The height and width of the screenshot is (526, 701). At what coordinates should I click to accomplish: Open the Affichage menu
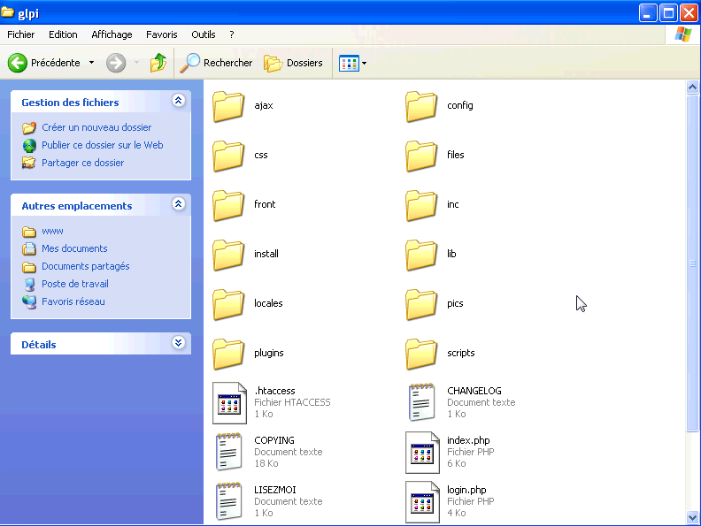112,34
